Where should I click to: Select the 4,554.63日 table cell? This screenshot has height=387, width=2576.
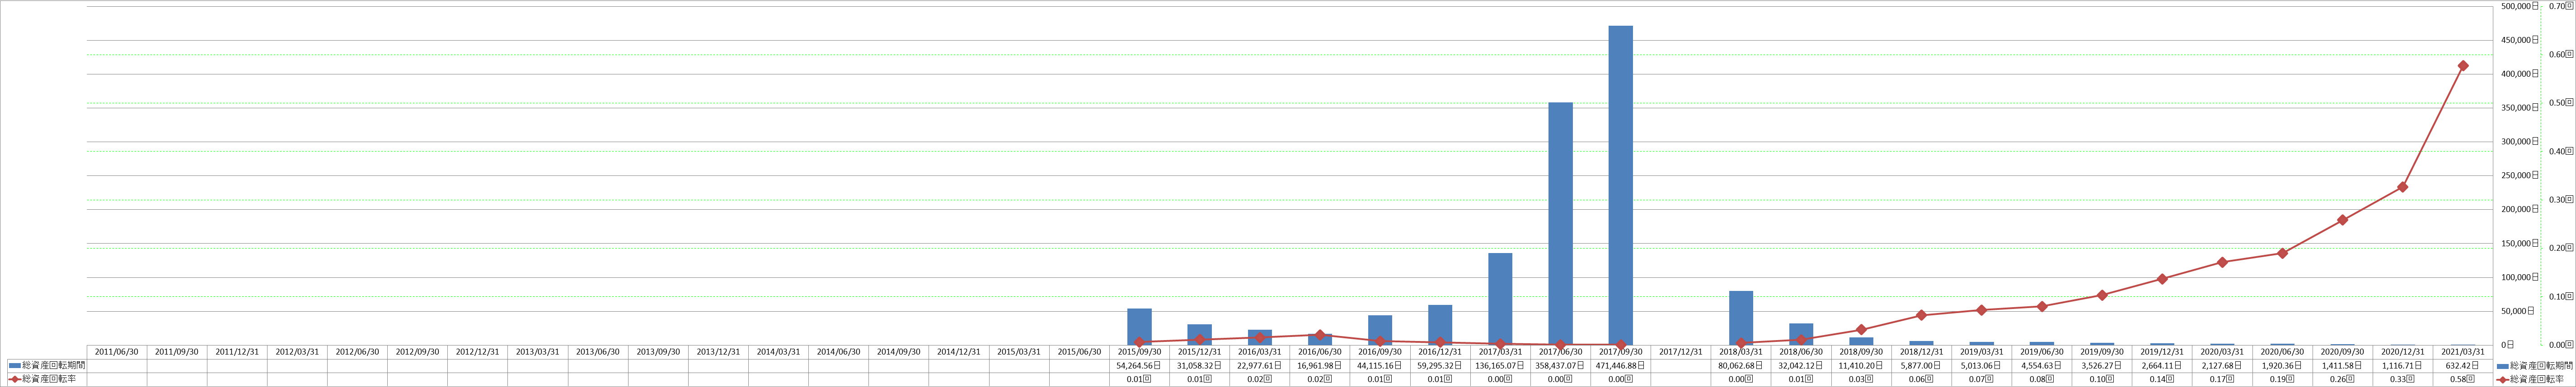tap(2042, 366)
